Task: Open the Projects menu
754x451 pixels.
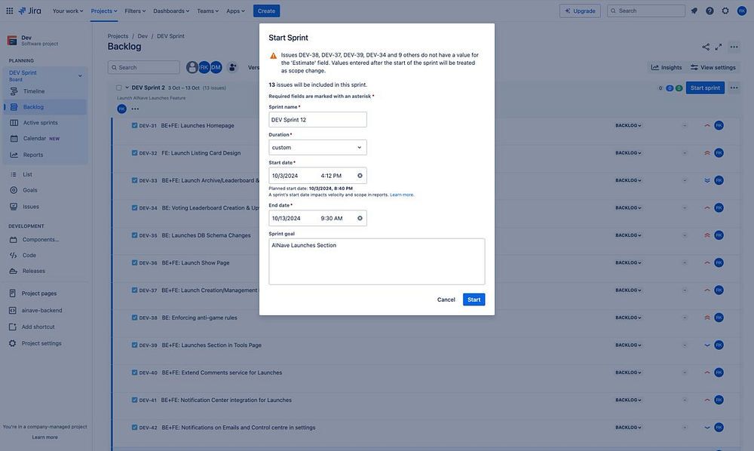Action: [104, 11]
